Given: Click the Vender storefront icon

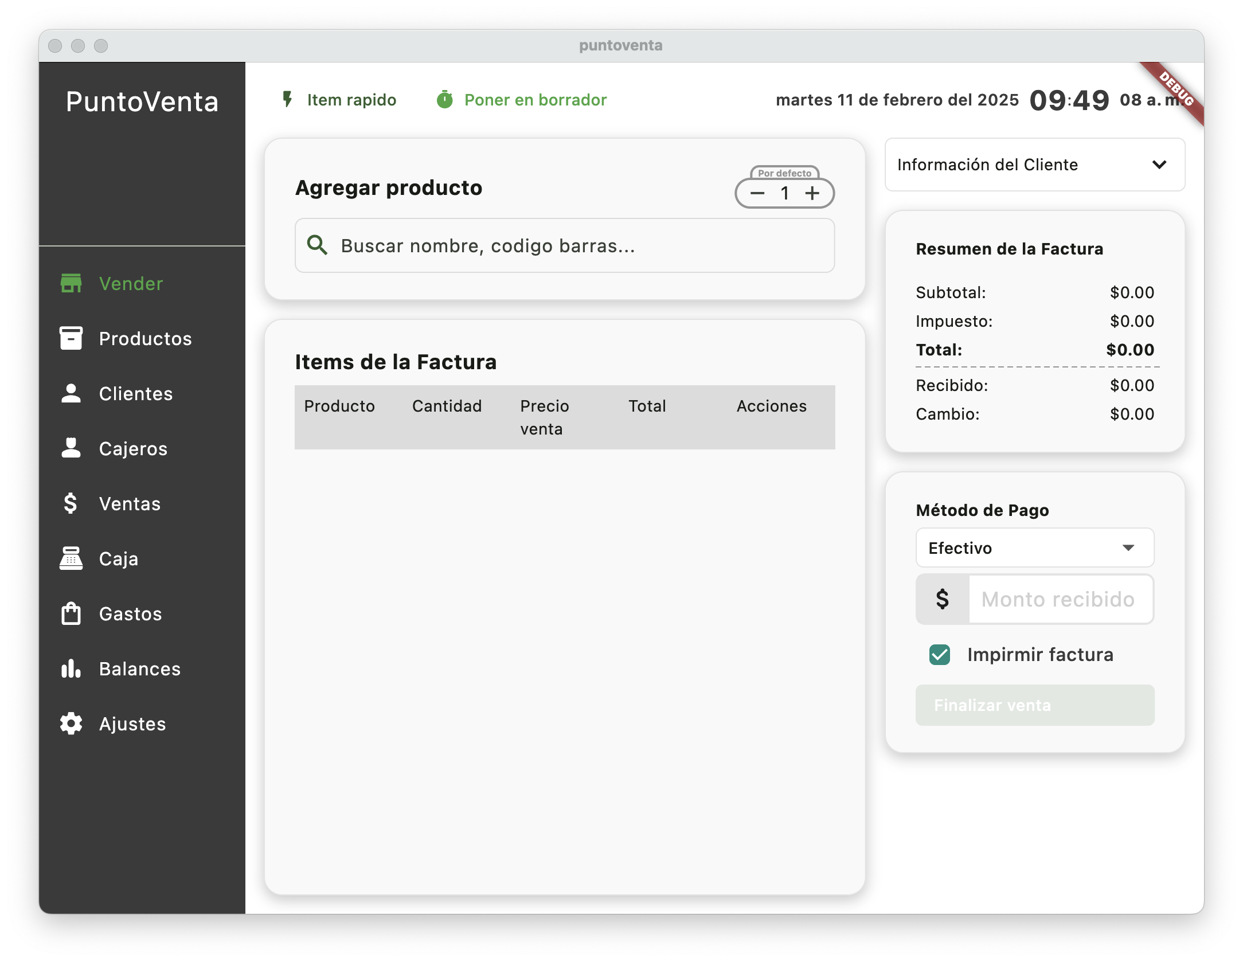Looking at the screenshot, I should pos(71,283).
